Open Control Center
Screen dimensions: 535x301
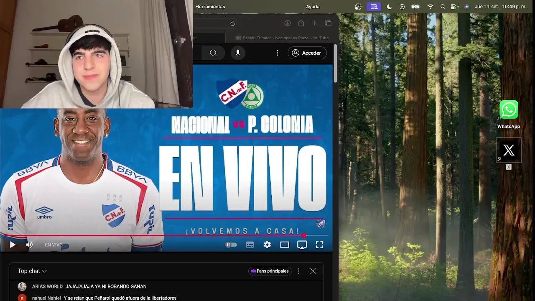[x=454, y=7]
